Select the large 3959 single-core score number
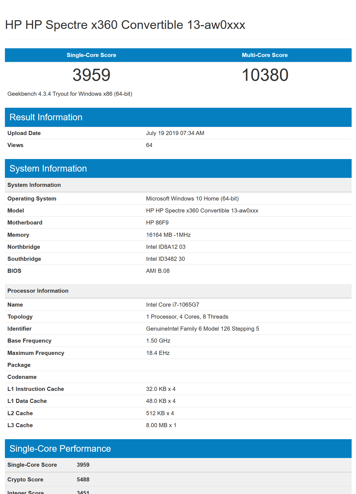356x494 pixels. (x=91, y=75)
